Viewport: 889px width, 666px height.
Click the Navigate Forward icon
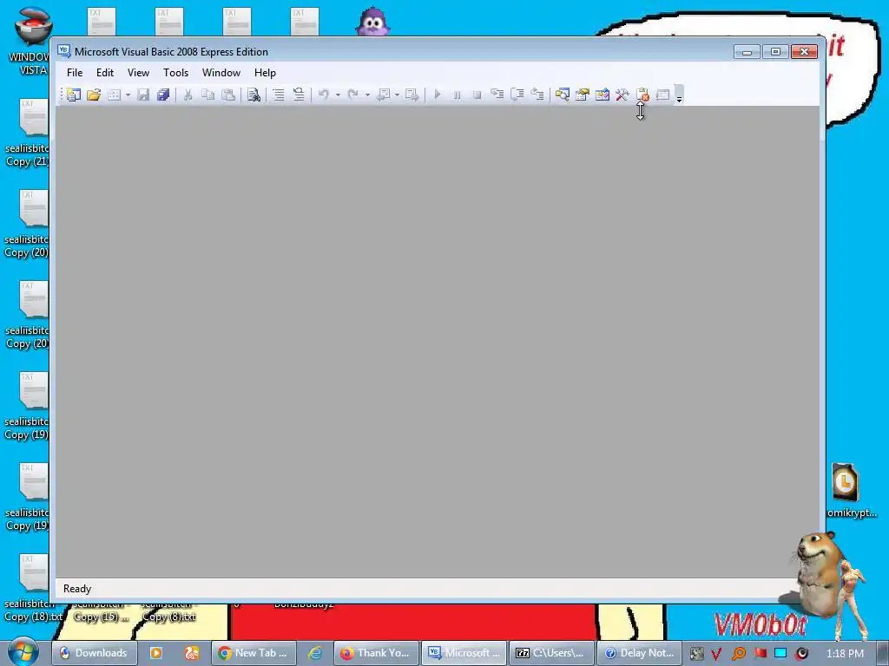pyautogui.click(x=412, y=95)
